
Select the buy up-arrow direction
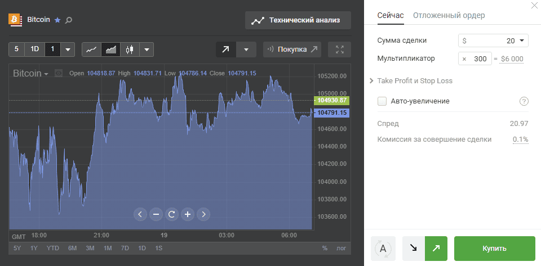click(x=436, y=248)
